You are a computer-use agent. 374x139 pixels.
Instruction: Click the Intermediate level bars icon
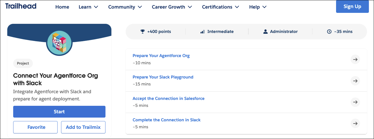point(203,32)
